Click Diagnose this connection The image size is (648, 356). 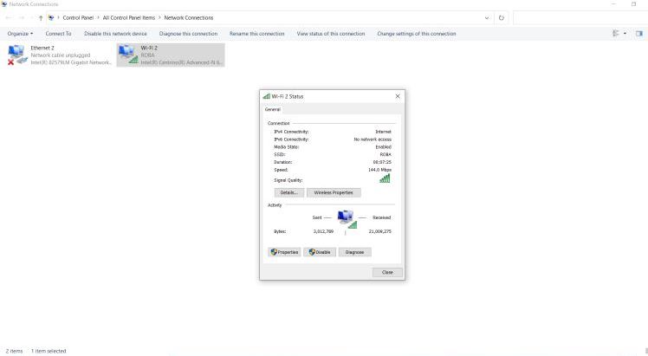[x=188, y=34]
